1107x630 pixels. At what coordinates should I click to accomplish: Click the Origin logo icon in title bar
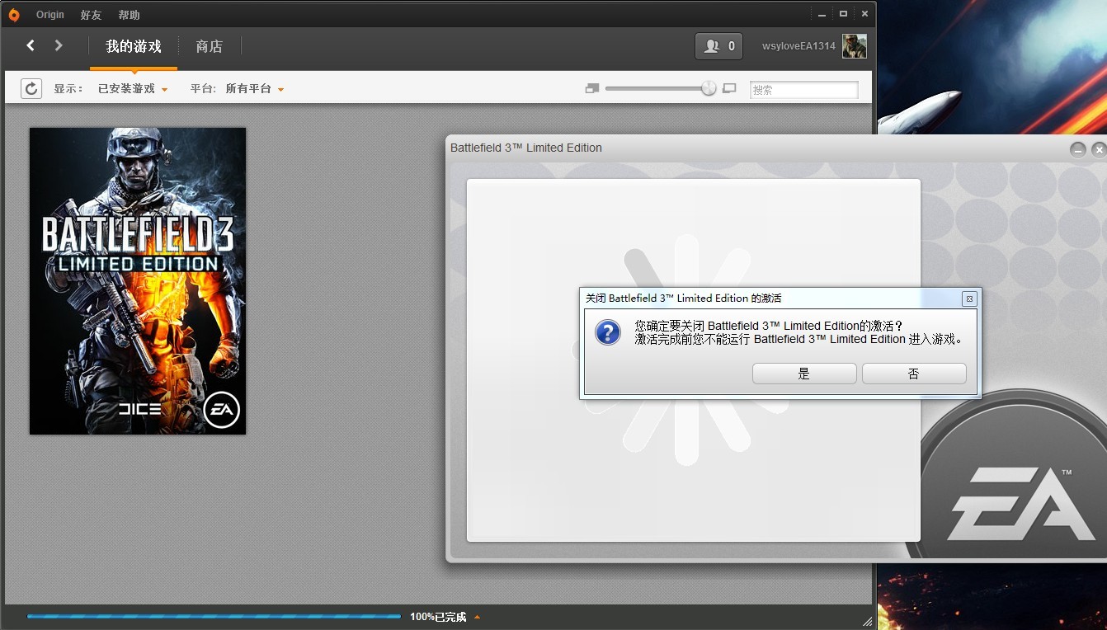pos(14,14)
